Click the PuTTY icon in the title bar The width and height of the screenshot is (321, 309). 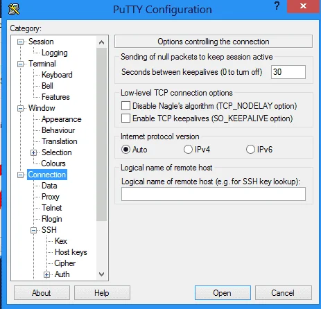14,9
